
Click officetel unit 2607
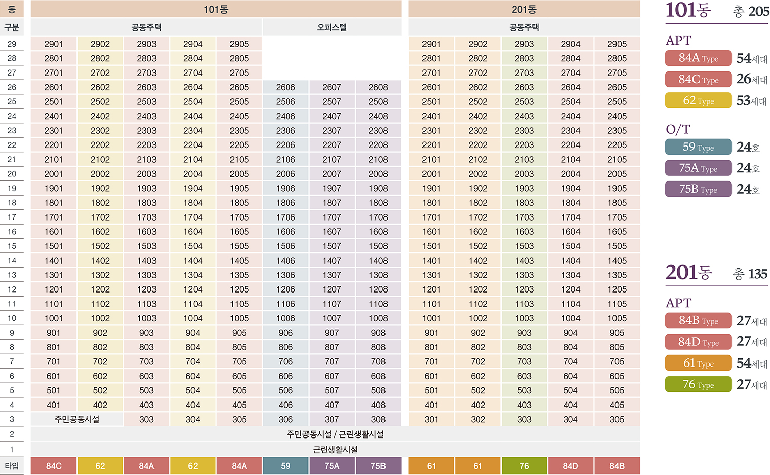point(332,87)
